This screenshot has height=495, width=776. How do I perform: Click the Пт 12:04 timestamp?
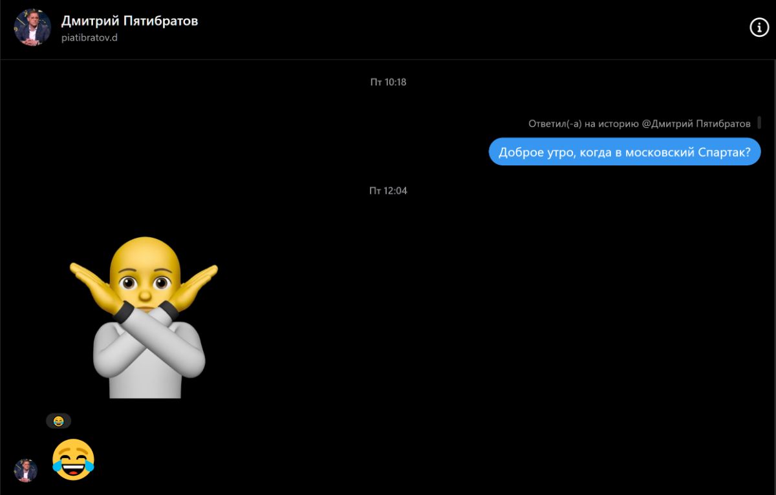click(388, 191)
